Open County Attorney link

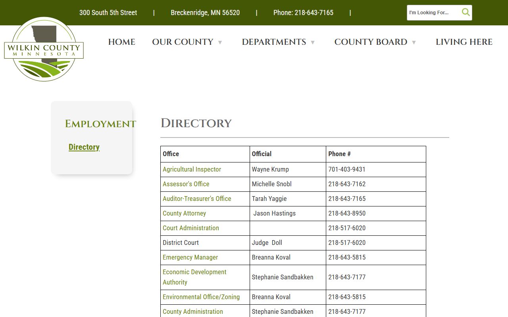pyautogui.click(x=184, y=213)
